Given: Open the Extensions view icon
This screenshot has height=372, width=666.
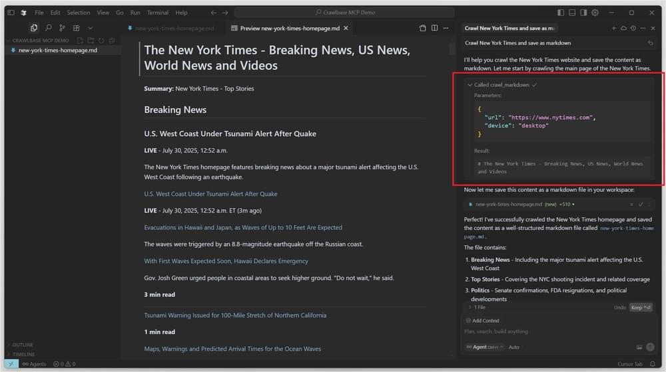Looking at the screenshot, I should tap(76, 28).
